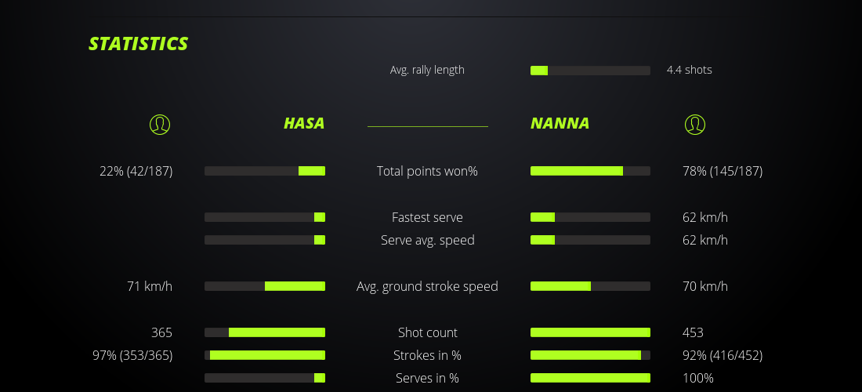
Task: Click NANNA's Total points won bar
Action: (590, 171)
